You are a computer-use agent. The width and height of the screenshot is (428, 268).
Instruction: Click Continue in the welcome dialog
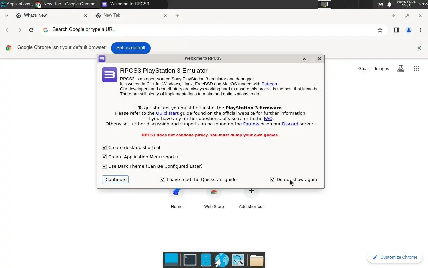point(115,179)
